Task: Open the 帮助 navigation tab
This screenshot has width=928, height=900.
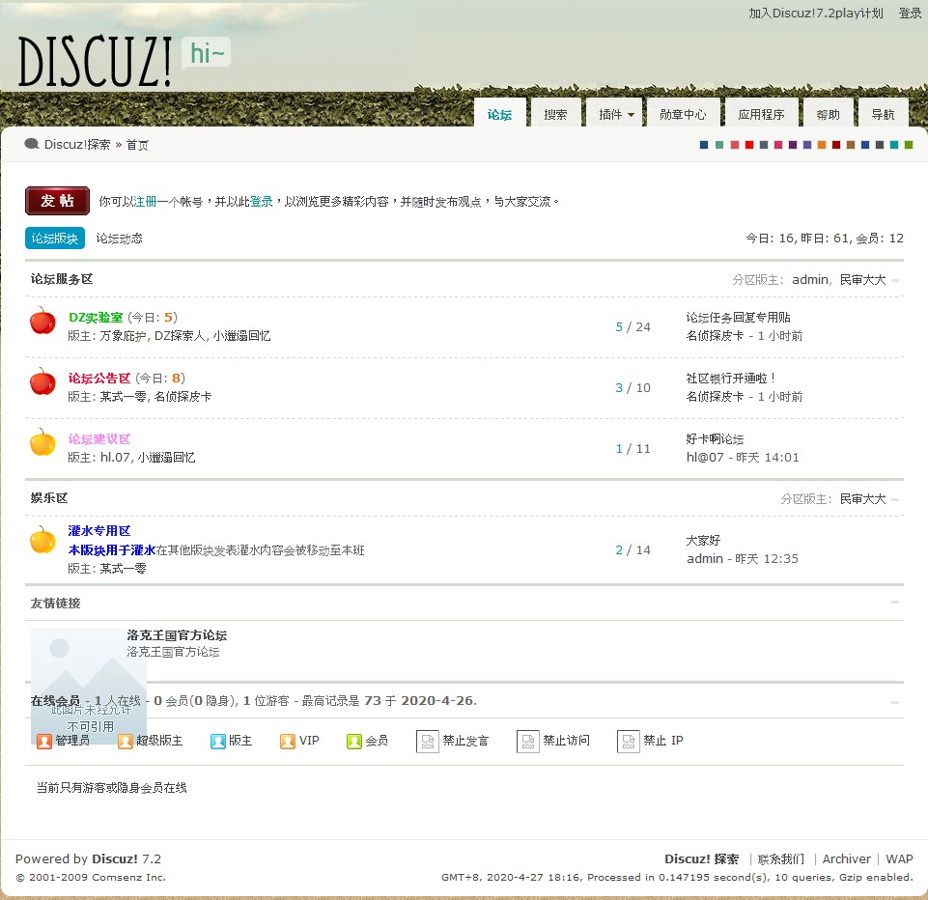Action: pos(828,114)
